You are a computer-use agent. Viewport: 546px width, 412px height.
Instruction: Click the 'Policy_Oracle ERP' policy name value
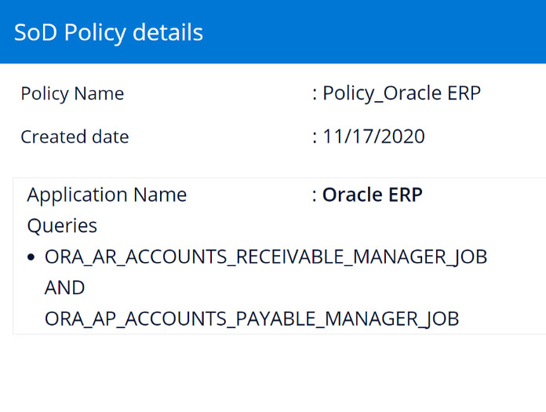point(402,93)
